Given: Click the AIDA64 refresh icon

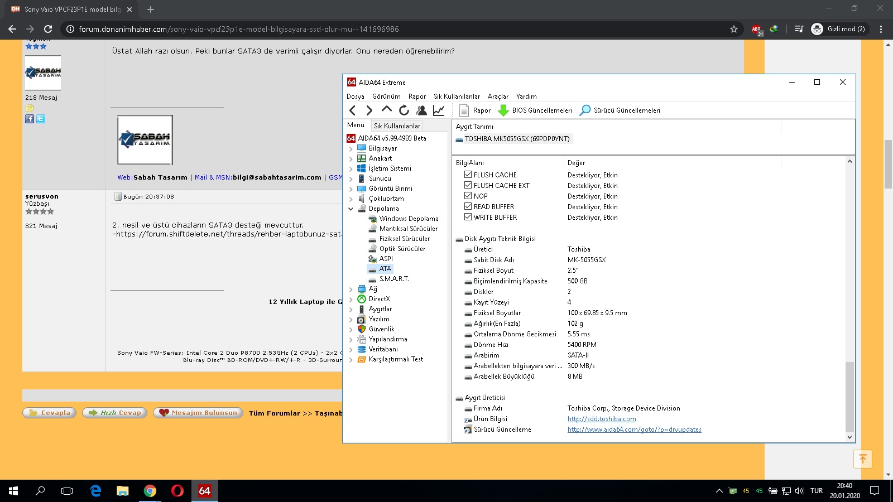Looking at the screenshot, I should tap(404, 110).
